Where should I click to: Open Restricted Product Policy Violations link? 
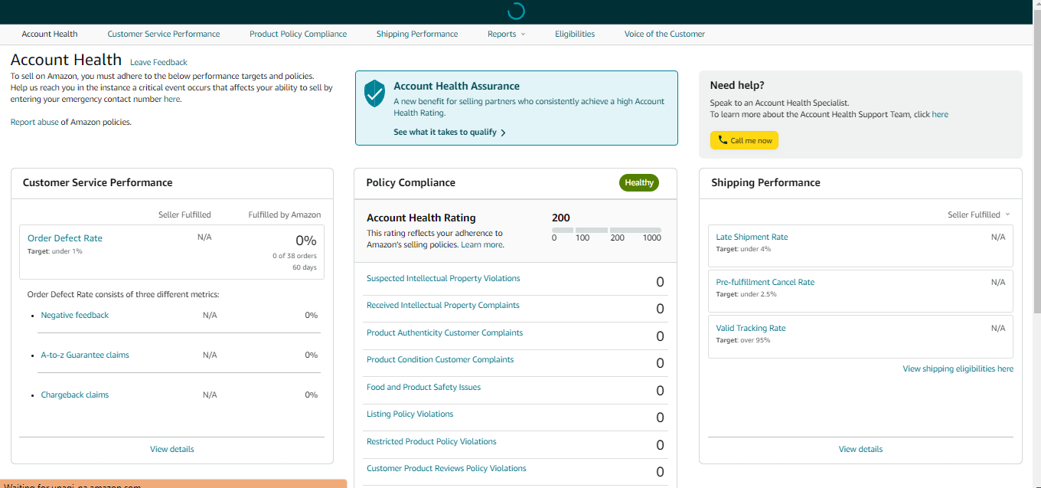(432, 441)
